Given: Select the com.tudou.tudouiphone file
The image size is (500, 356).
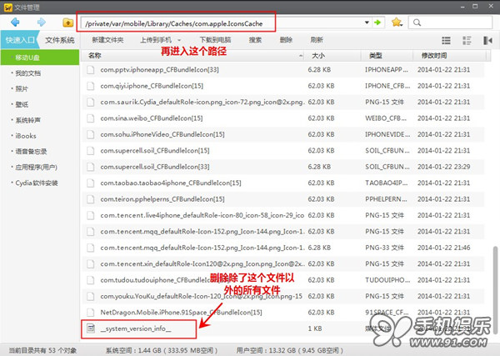Looking at the screenshot, I should click(x=283, y=280).
